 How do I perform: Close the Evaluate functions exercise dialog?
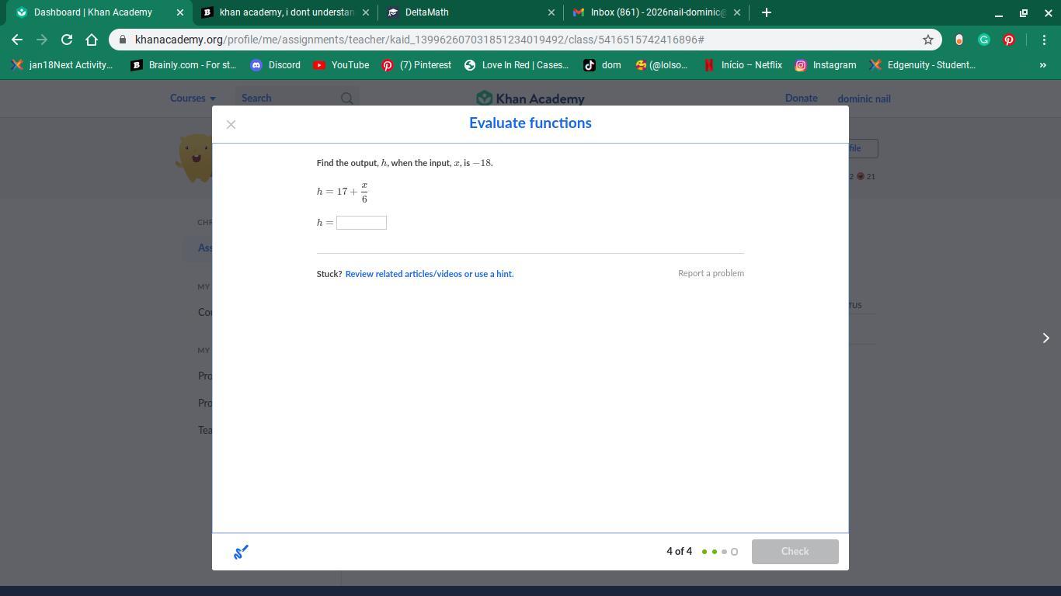pos(231,124)
